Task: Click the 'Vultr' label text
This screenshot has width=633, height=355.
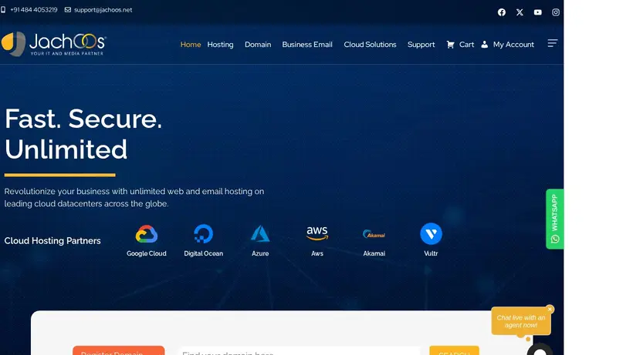Action: (431, 253)
